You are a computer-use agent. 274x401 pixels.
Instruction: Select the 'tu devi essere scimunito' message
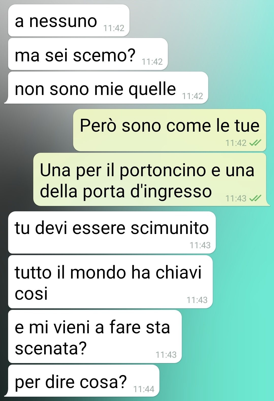(112, 232)
